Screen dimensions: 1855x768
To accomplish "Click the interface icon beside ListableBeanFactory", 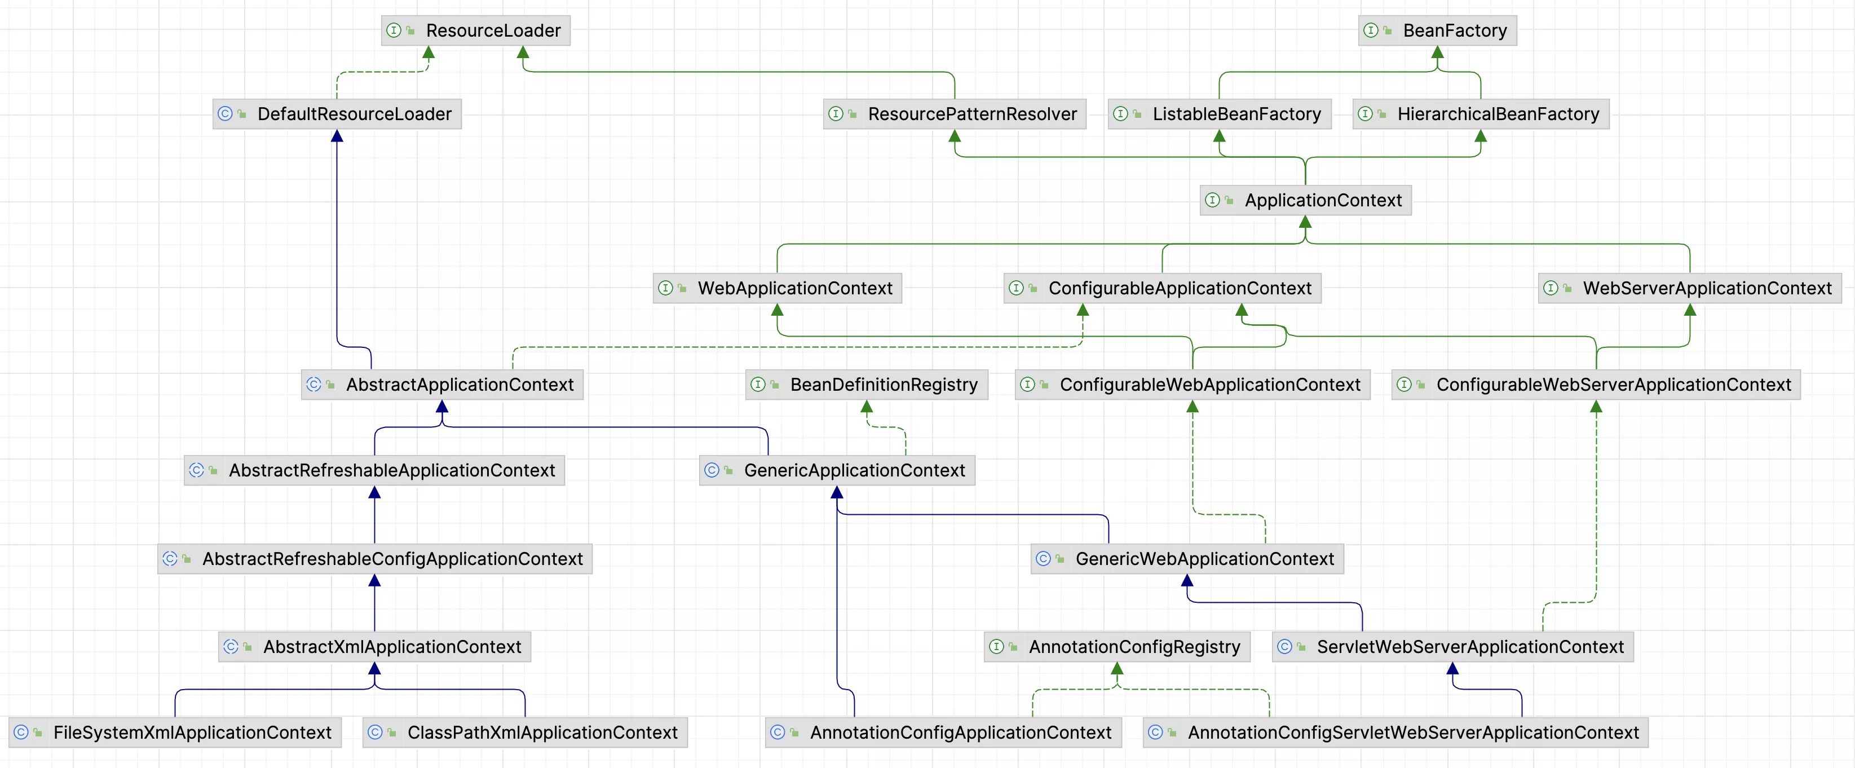I will click(x=1120, y=114).
